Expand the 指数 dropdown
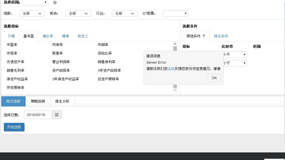Screen dimensions: 285x160 (x=32, y=13)
